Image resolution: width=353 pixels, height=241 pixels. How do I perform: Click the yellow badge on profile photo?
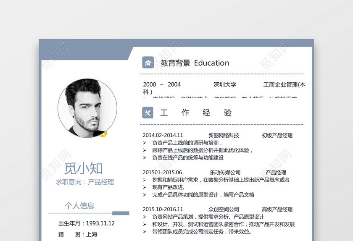click(103, 134)
